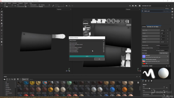Click the camera snapshot render icon
Image resolution: width=174 pixels, height=98 pixels.
[x=139, y=6]
